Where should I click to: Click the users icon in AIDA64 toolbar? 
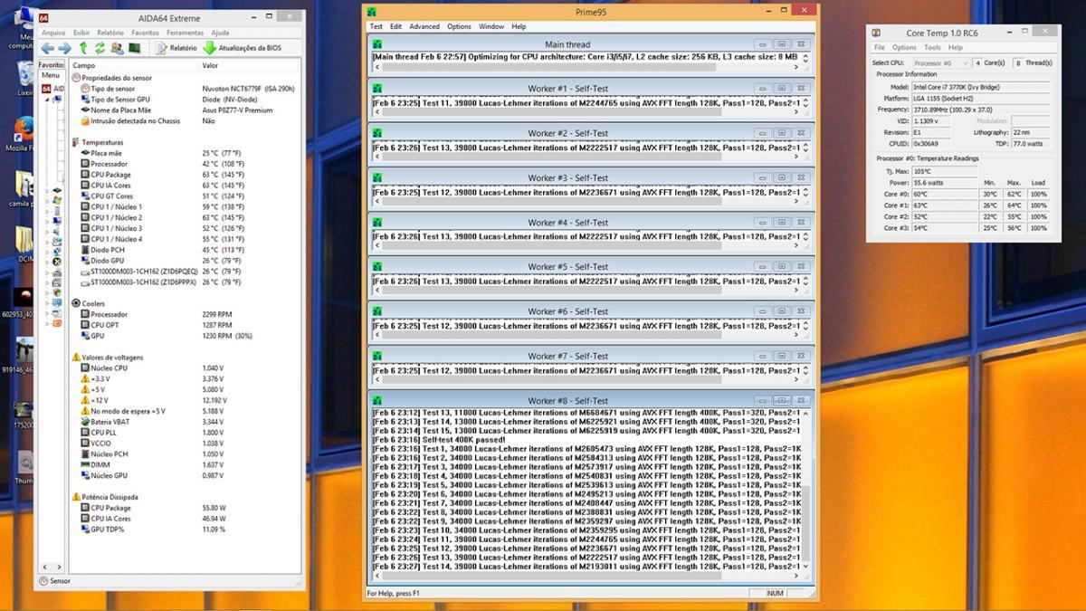pyautogui.click(x=117, y=48)
